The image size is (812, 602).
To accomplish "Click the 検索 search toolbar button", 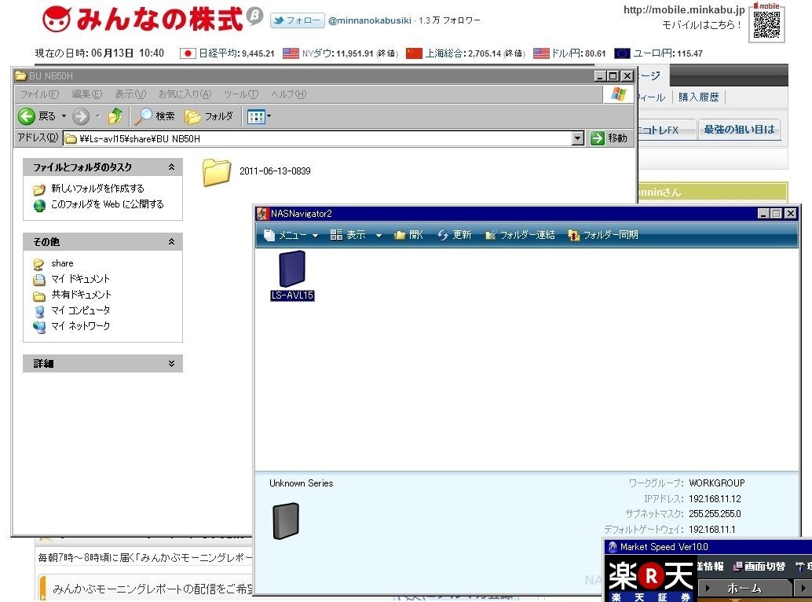I will (x=155, y=116).
